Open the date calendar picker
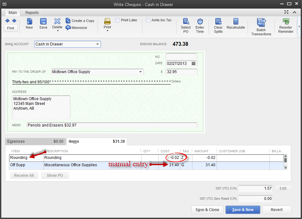The width and height of the screenshot is (302, 219). (x=193, y=64)
